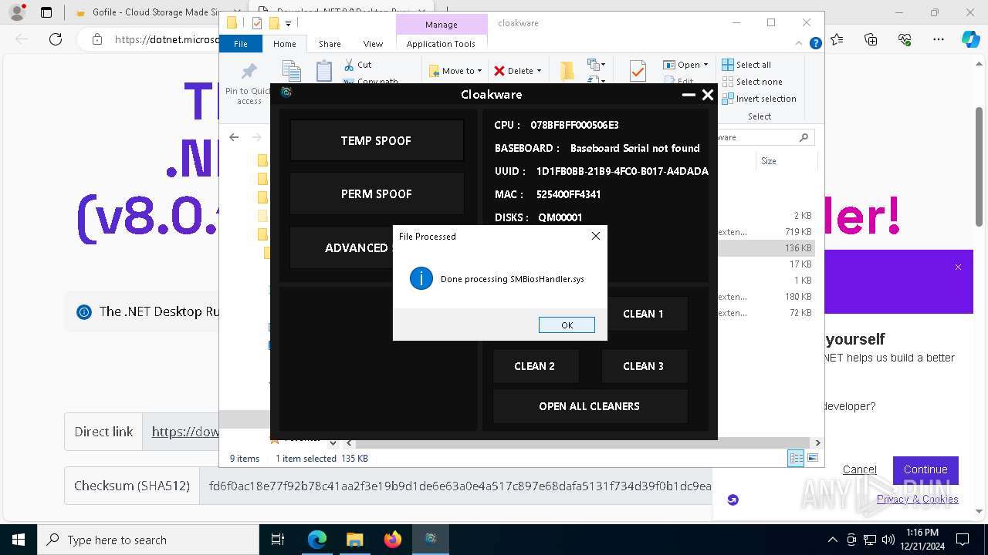
Task: Click Select all in Explorer ribbon
Action: 746,65
